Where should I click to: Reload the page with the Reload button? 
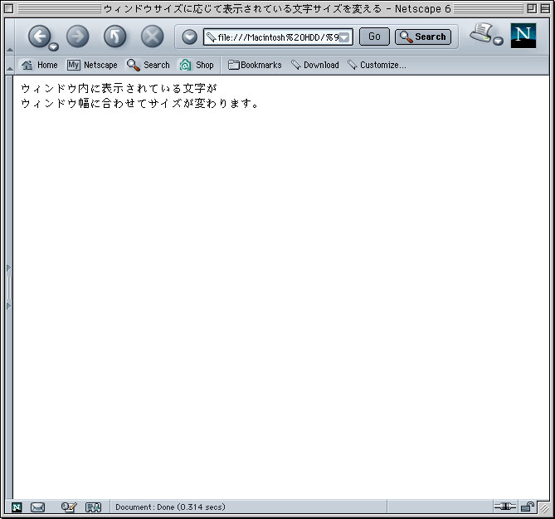[115, 37]
